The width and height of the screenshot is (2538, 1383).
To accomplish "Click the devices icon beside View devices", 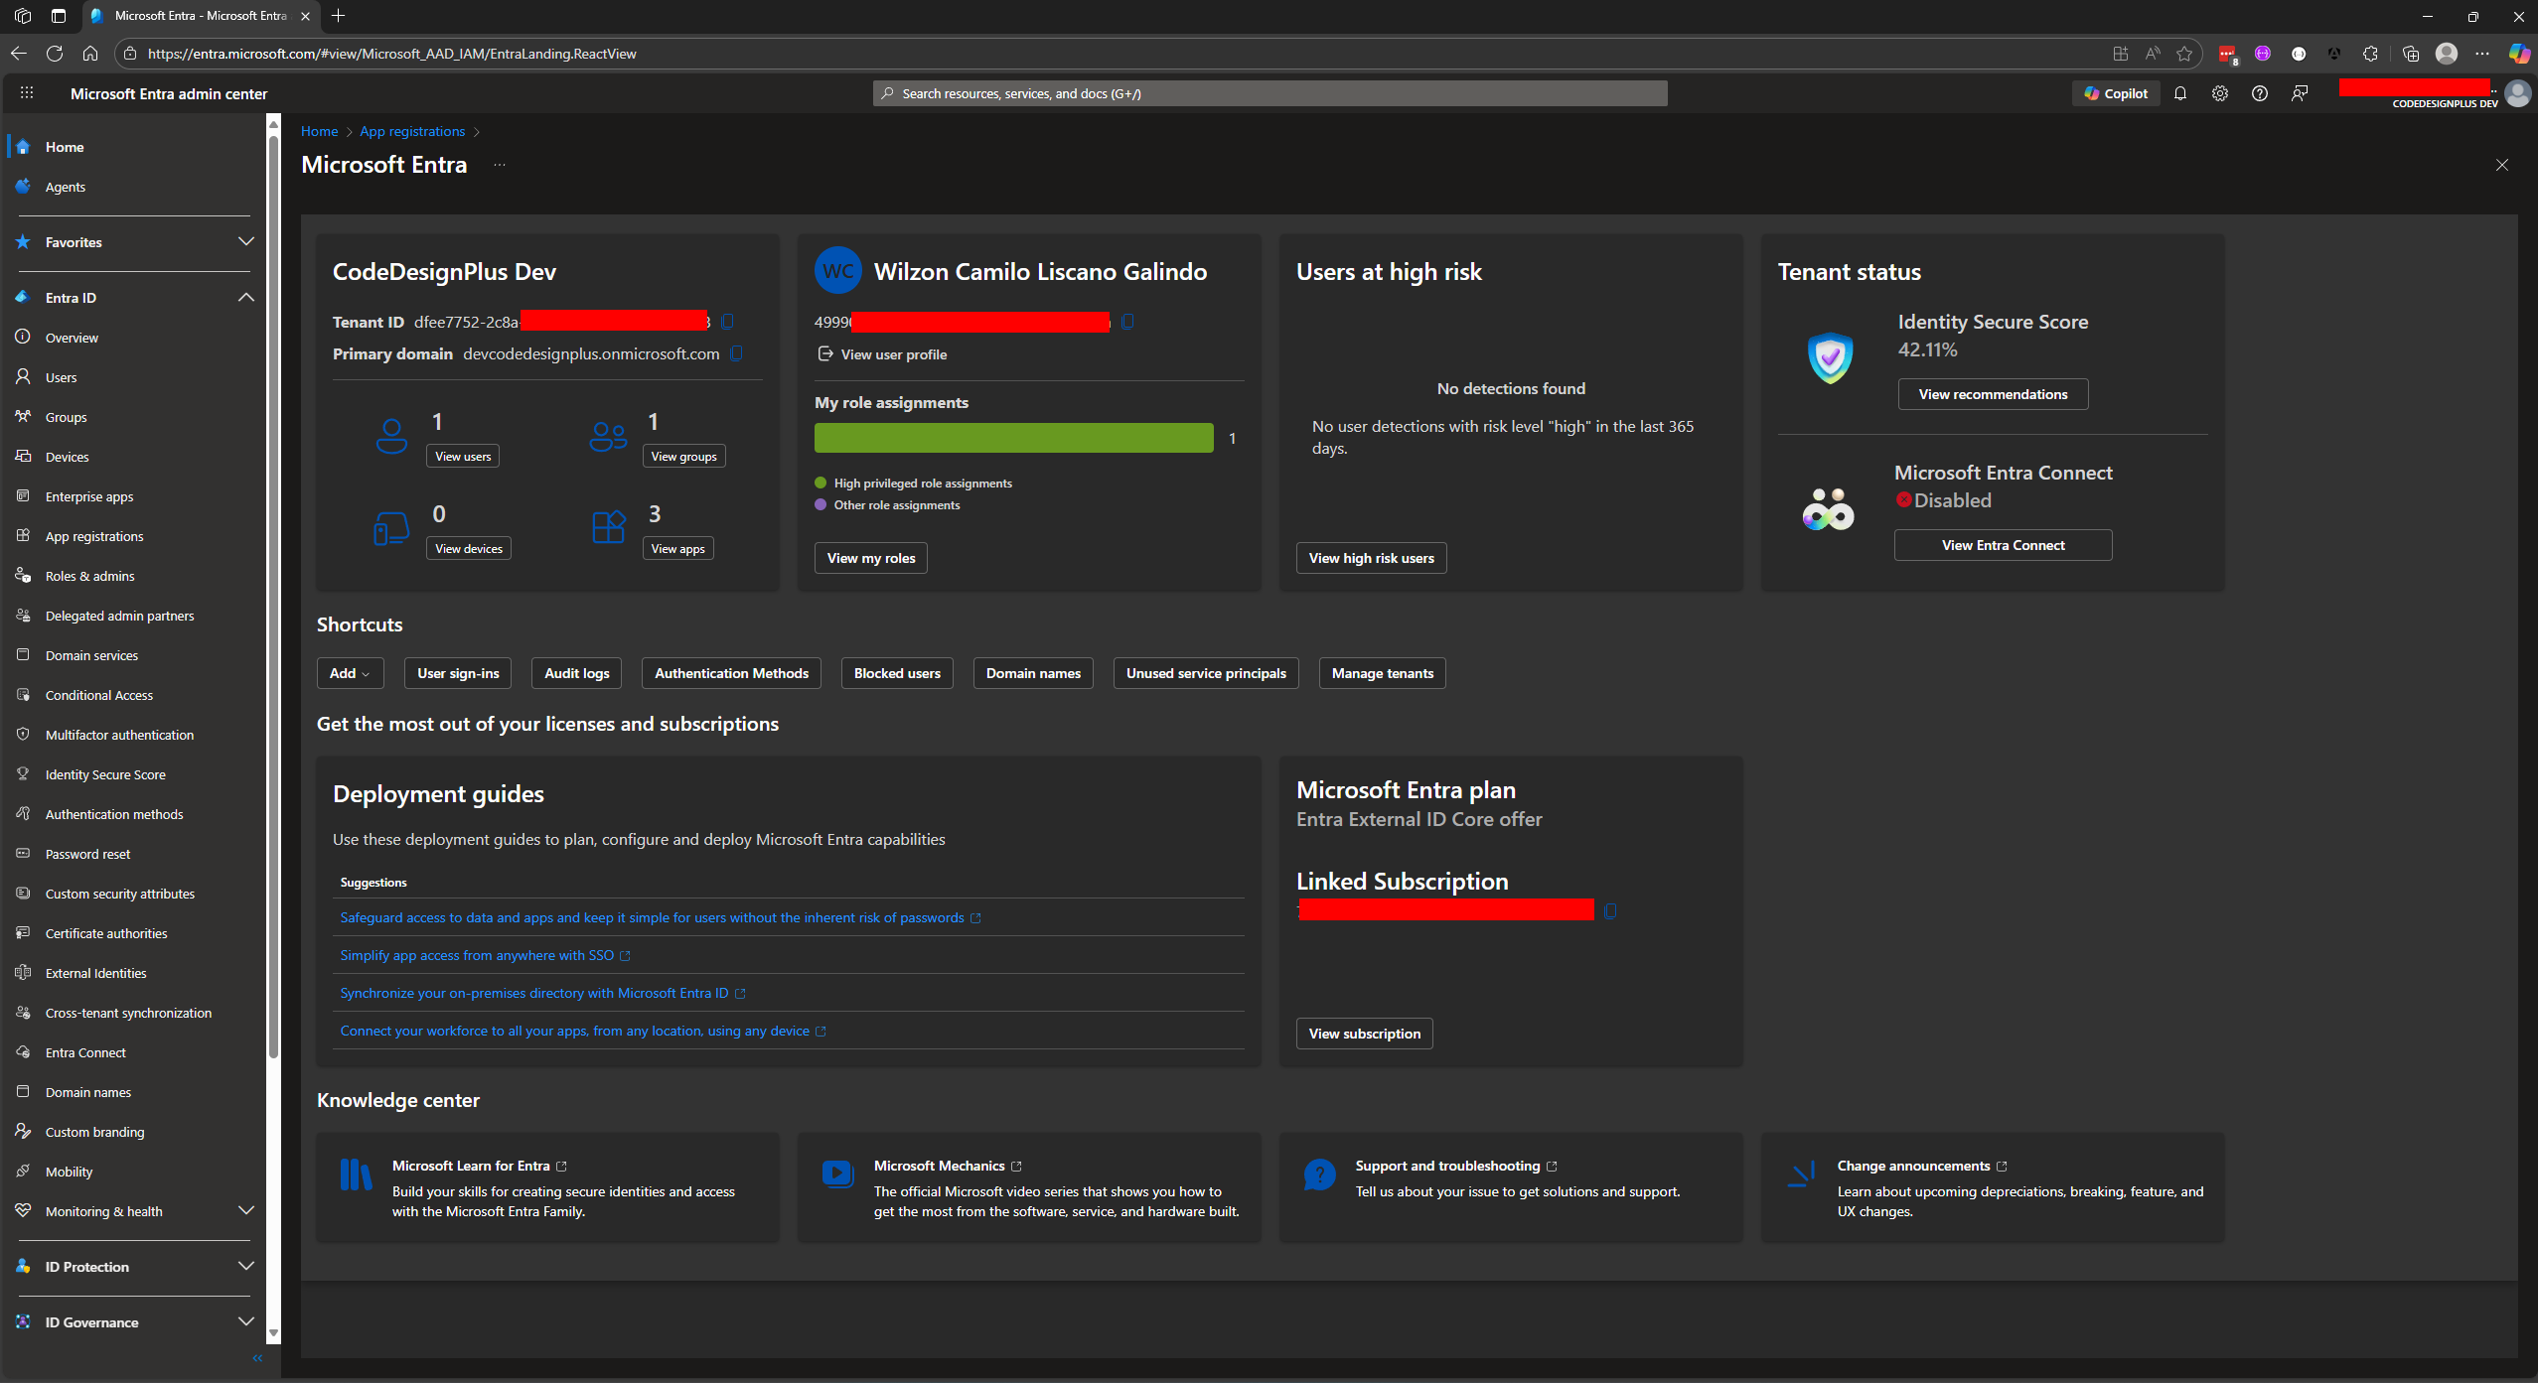I will [391, 528].
